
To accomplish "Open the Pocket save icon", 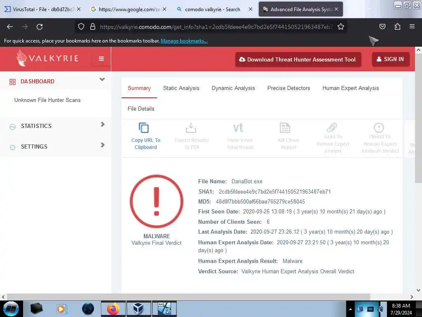I will [x=382, y=27].
